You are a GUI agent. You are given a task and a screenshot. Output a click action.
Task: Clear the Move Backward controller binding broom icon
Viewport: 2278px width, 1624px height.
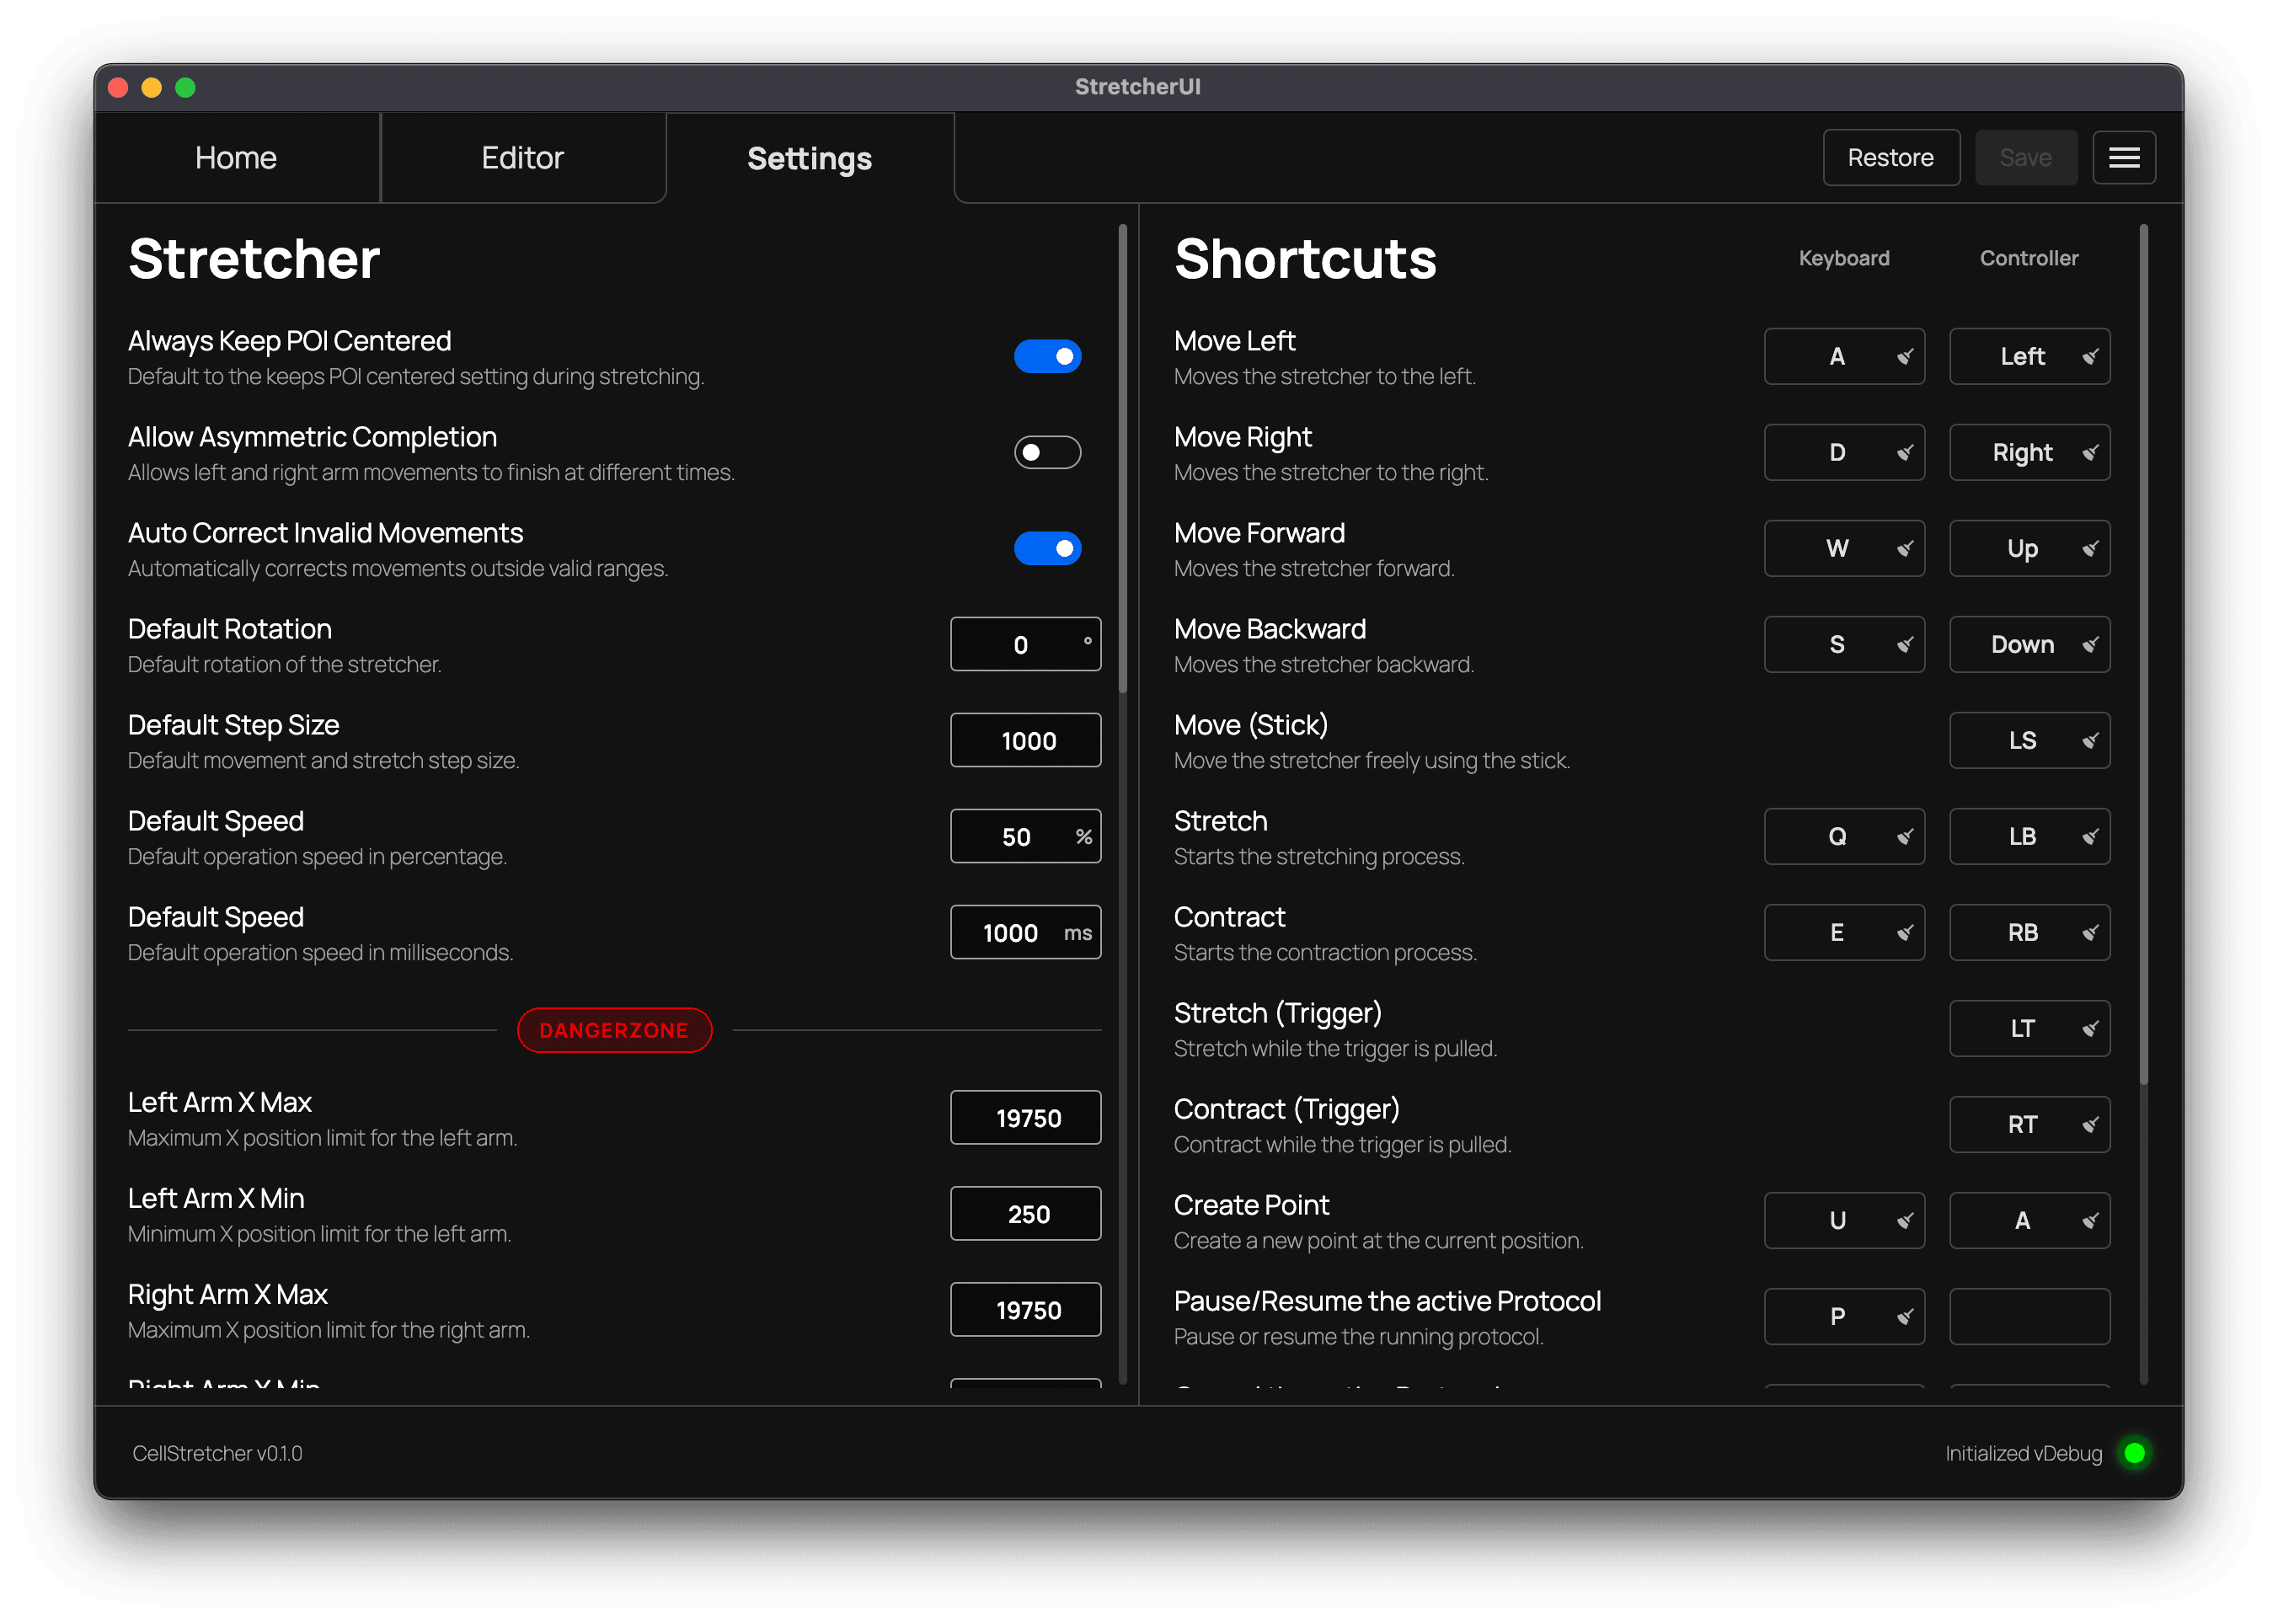pyautogui.click(x=2089, y=645)
